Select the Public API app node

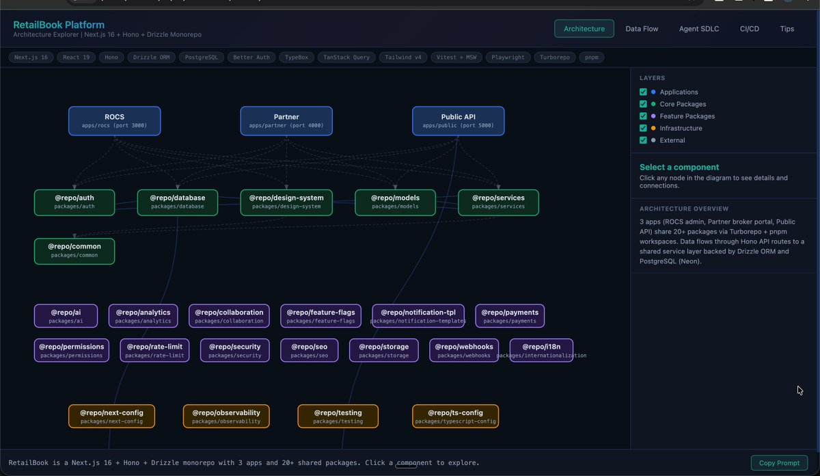click(x=459, y=120)
